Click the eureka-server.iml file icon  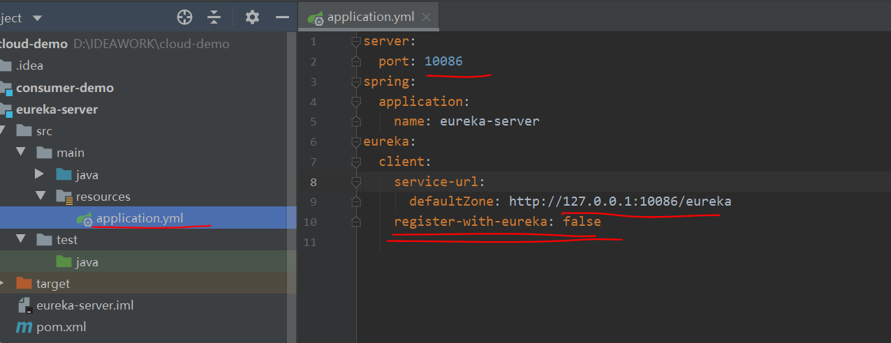coord(24,305)
